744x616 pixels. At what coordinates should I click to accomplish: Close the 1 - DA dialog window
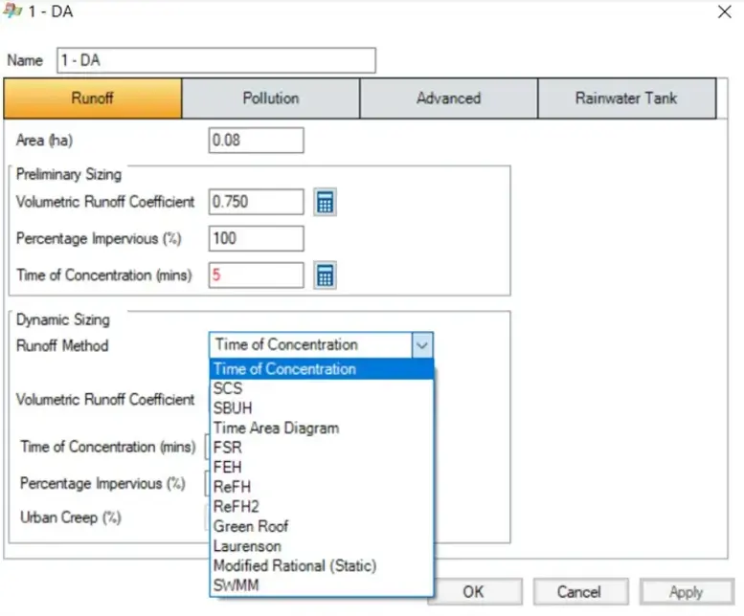click(725, 11)
